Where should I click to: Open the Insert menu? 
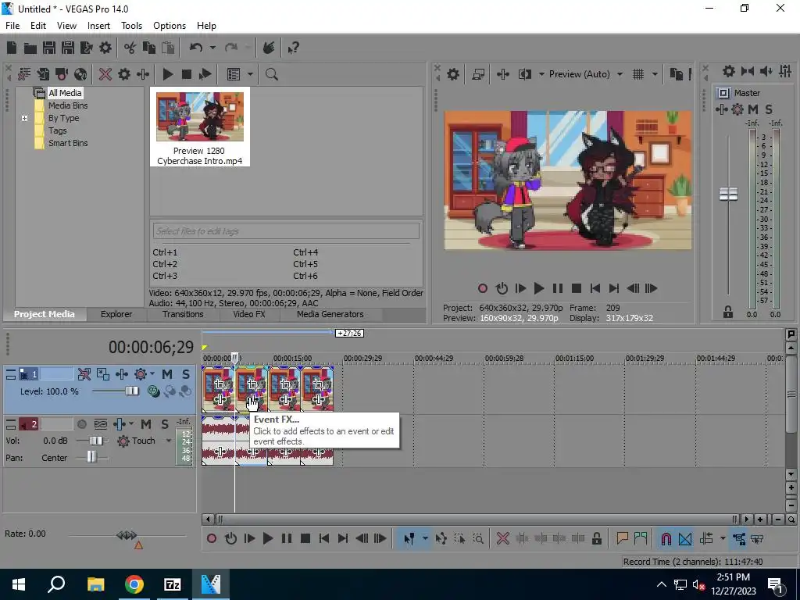[x=98, y=26]
